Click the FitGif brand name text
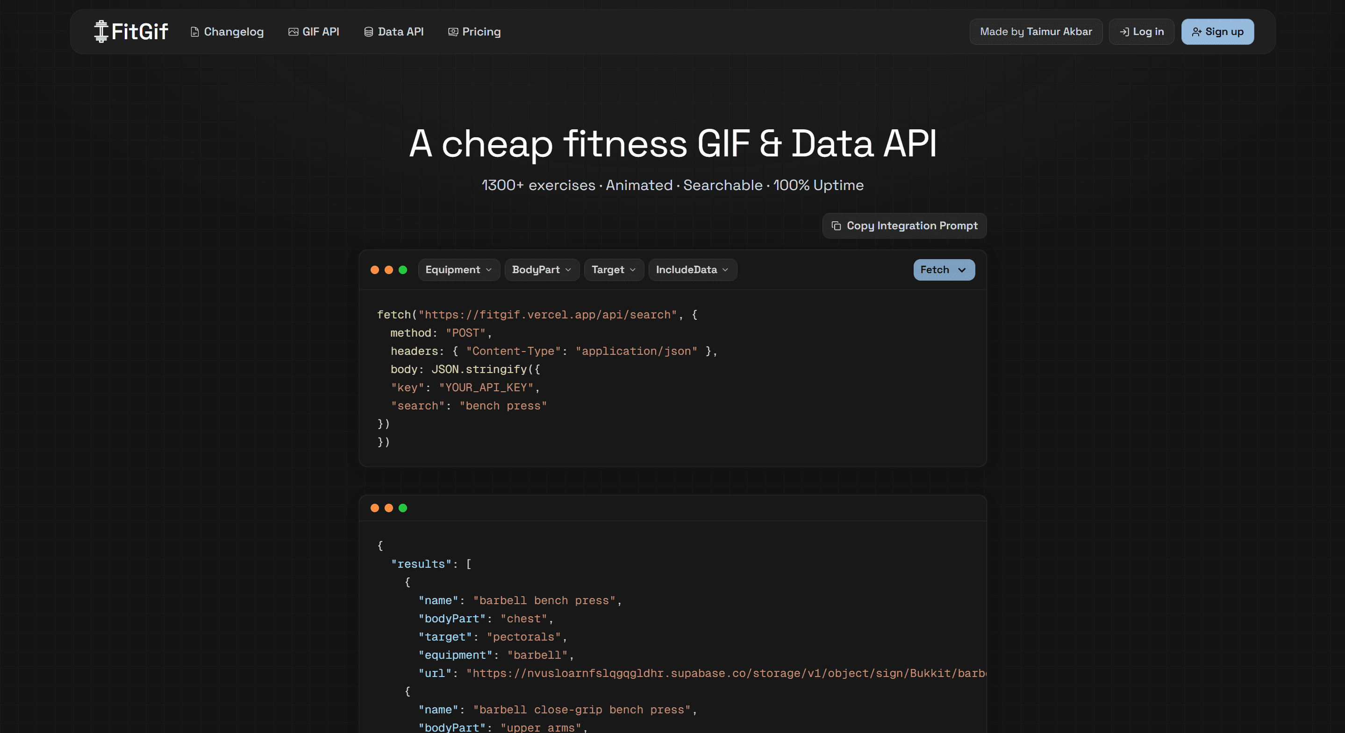Viewport: 1345px width, 733px height. (139, 31)
